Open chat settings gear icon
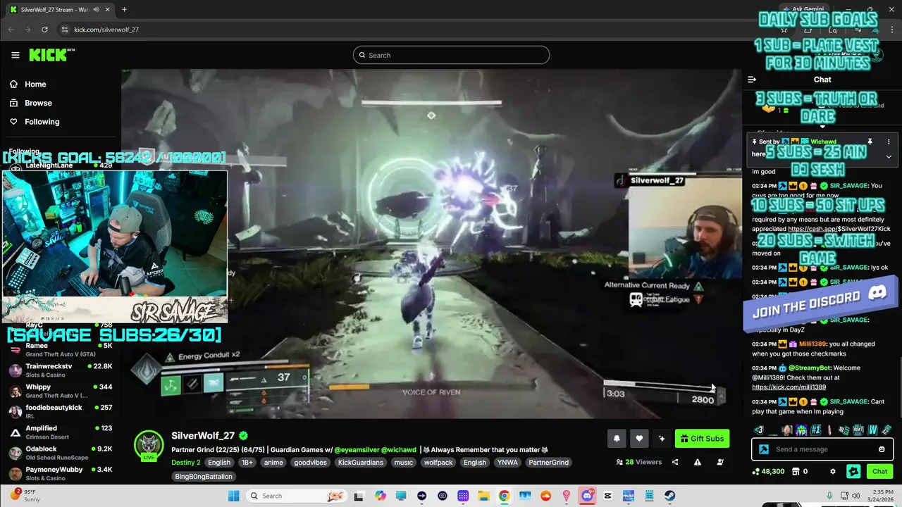 [x=833, y=472]
